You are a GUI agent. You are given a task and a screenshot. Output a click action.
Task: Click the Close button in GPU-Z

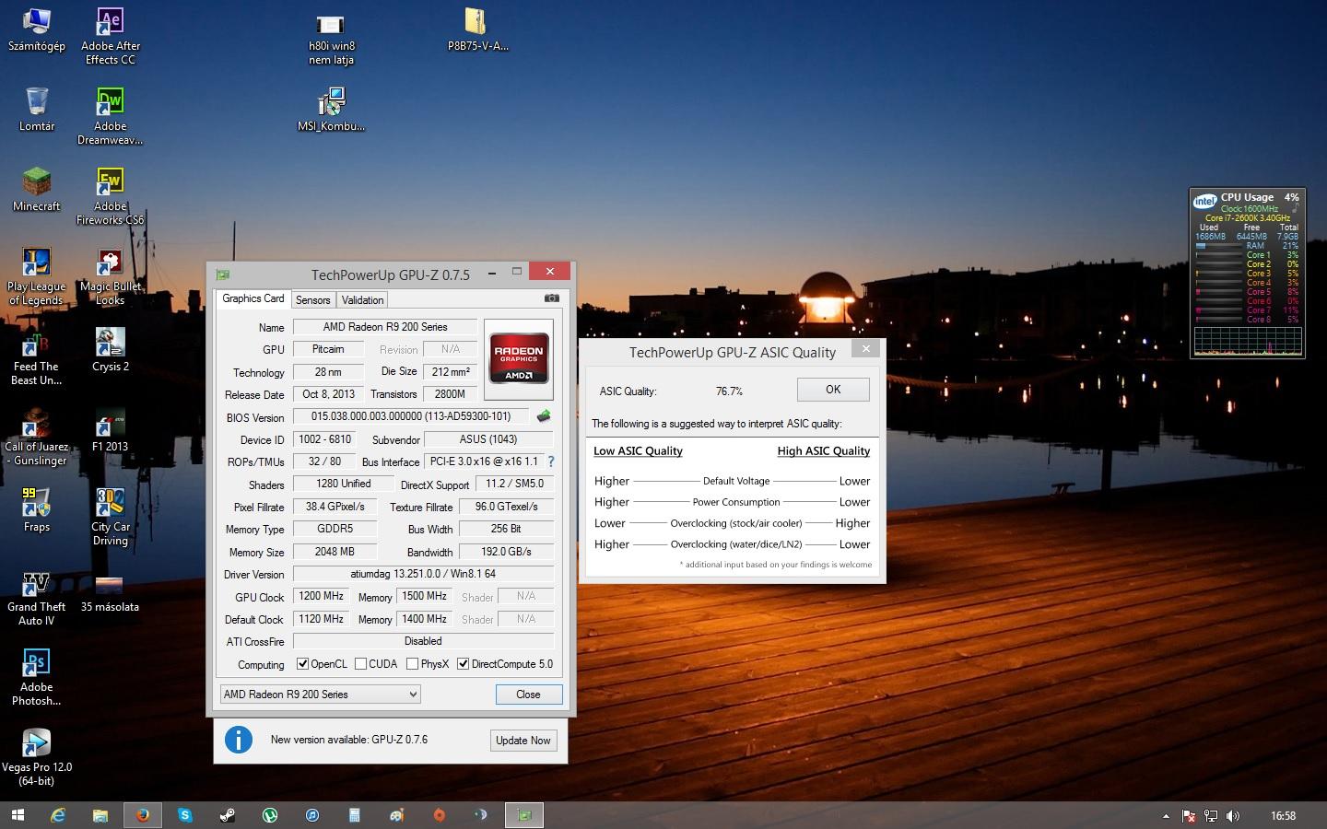pyautogui.click(x=528, y=695)
